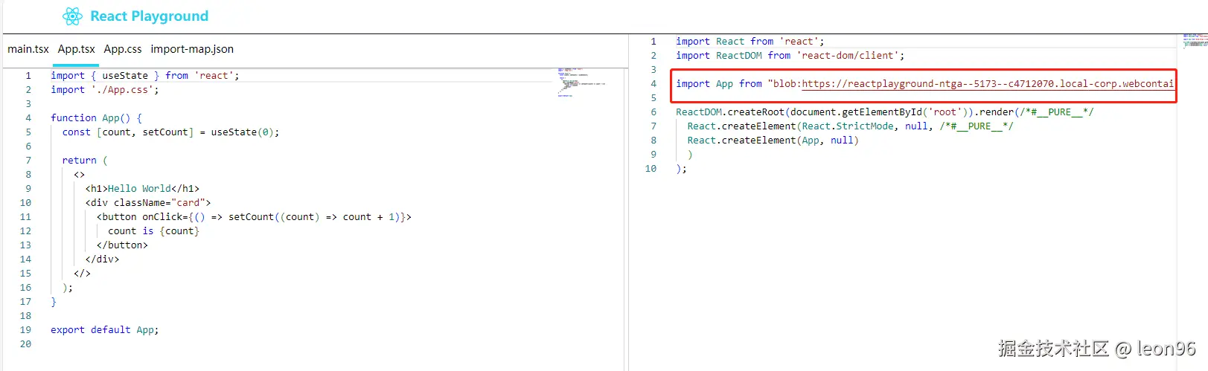Click the 'const [count, setCount]' line

[x=170, y=132]
